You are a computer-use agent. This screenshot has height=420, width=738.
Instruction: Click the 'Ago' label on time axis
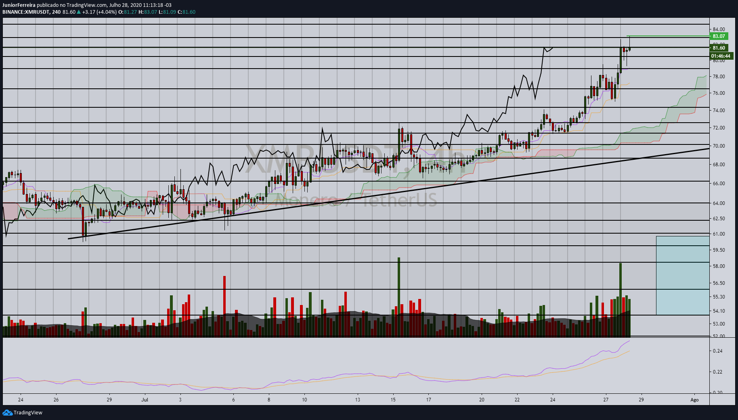[x=694, y=400]
